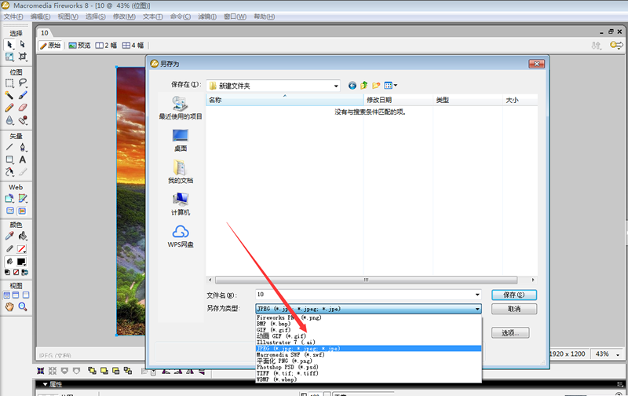Image resolution: width=628 pixels, height=396 pixels.
Task: Open the stroke color swatch
Action: tap(22, 249)
